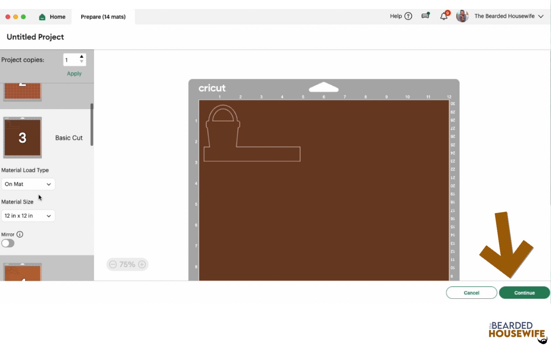Increase project copies with up arrow
The width and height of the screenshot is (551, 350).
82,56
